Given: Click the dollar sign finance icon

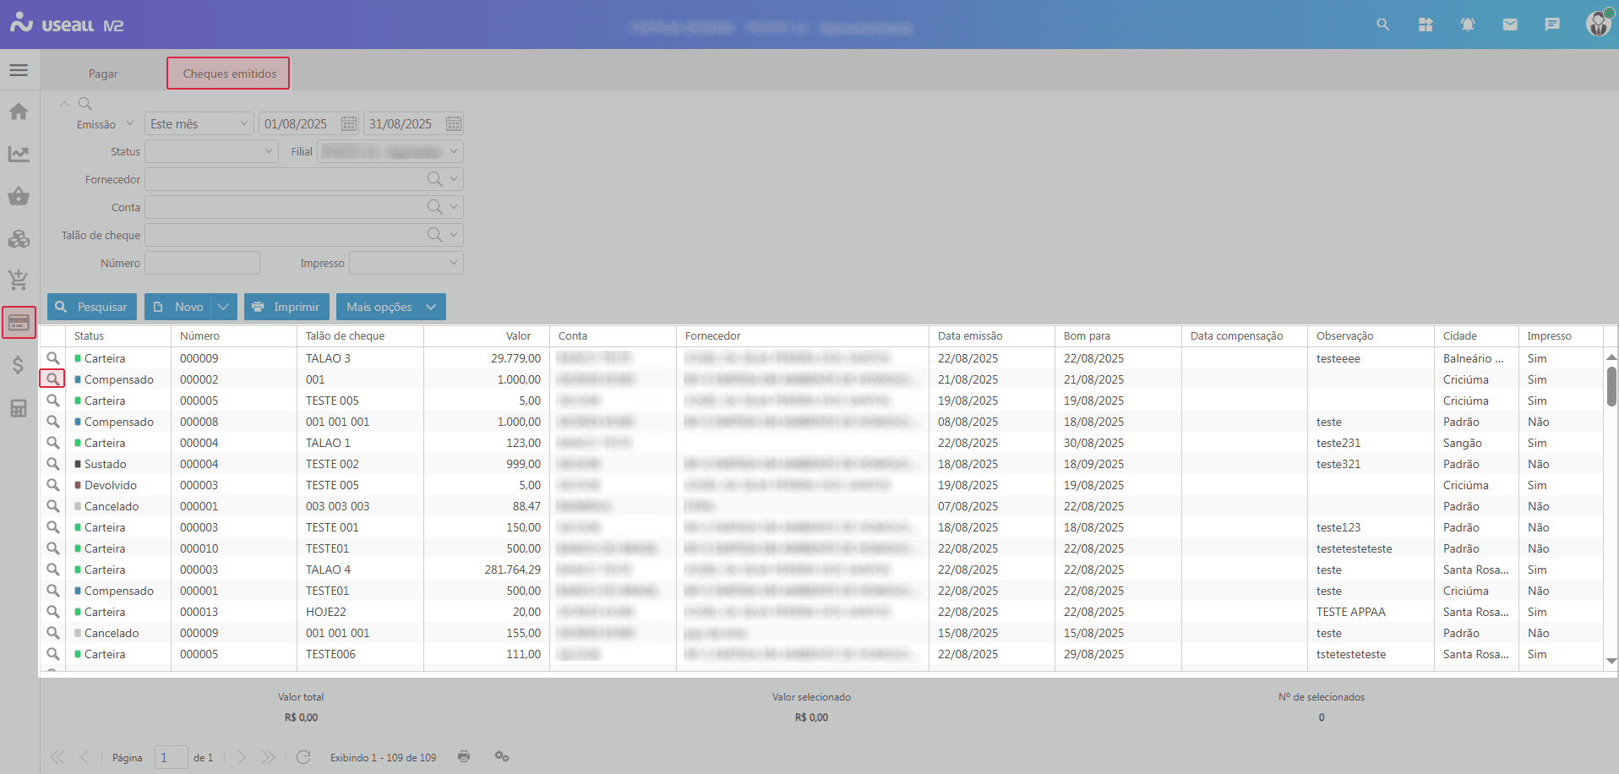Looking at the screenshot, I should [x=19, y=365].
